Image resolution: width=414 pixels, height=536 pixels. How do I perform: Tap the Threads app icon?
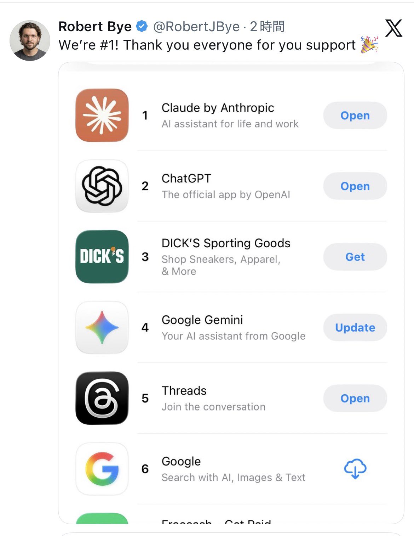tap(102, 398)
